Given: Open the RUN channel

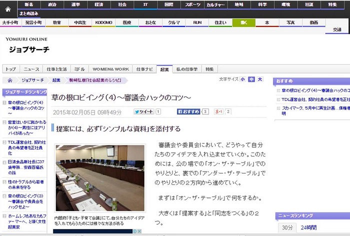Looking at the screenshot, I should (x=197, y=22).
